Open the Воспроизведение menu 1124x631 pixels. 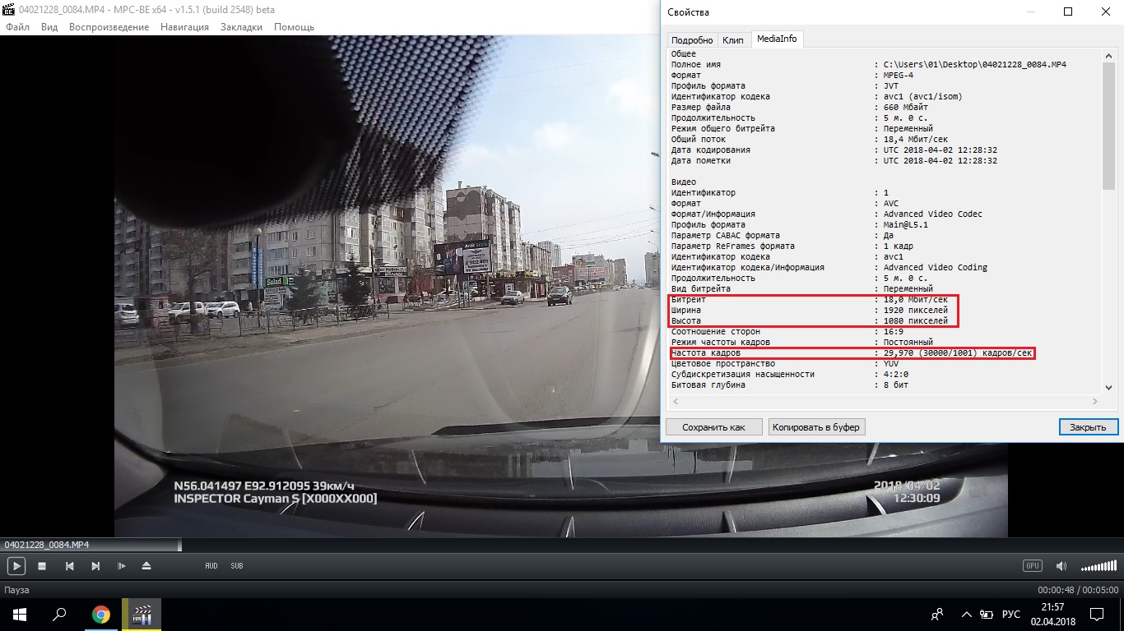(109, 27)
